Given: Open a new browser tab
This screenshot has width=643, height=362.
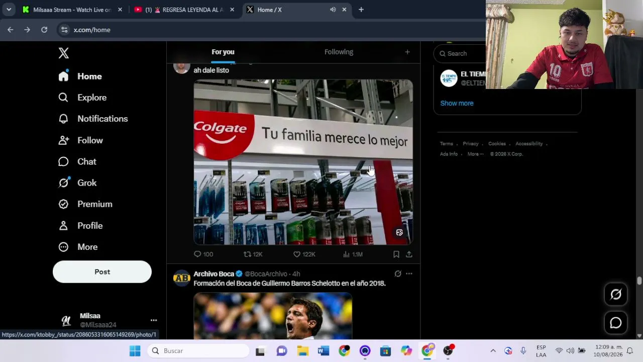Looking at the screenshot, I should [361, 10].
